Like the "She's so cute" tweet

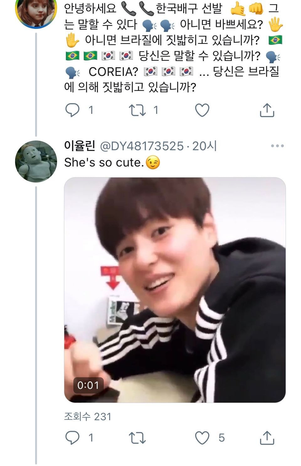tap(202, 438)
